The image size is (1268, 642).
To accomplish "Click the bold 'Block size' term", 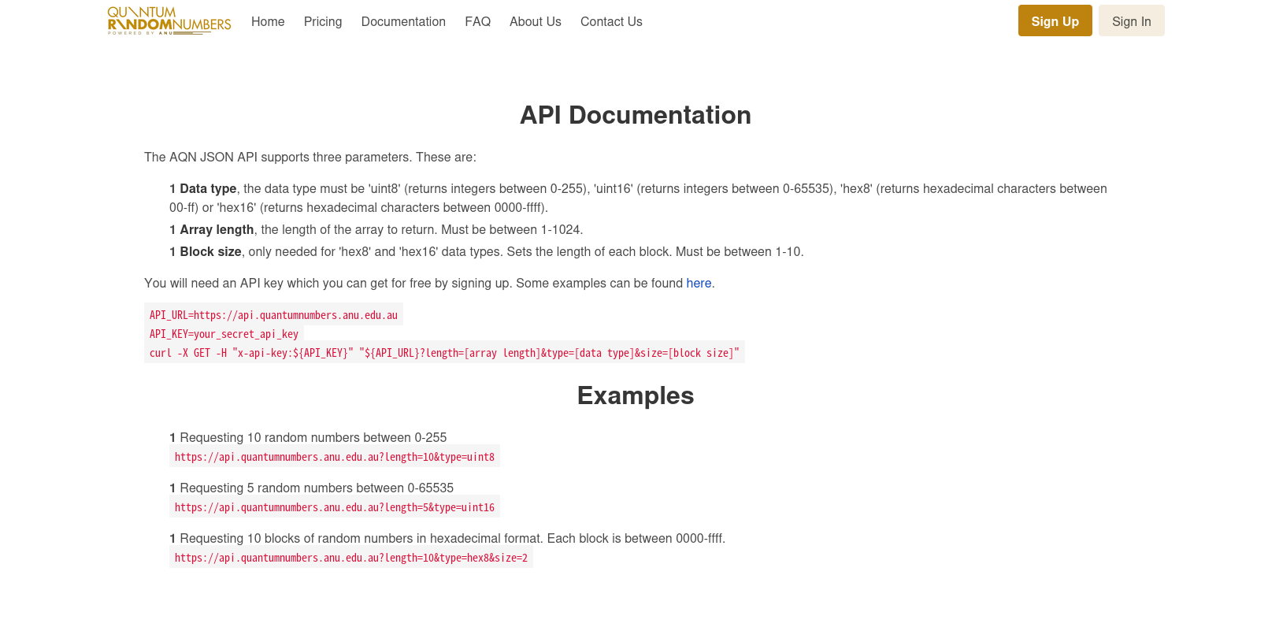I will [210, 252].
